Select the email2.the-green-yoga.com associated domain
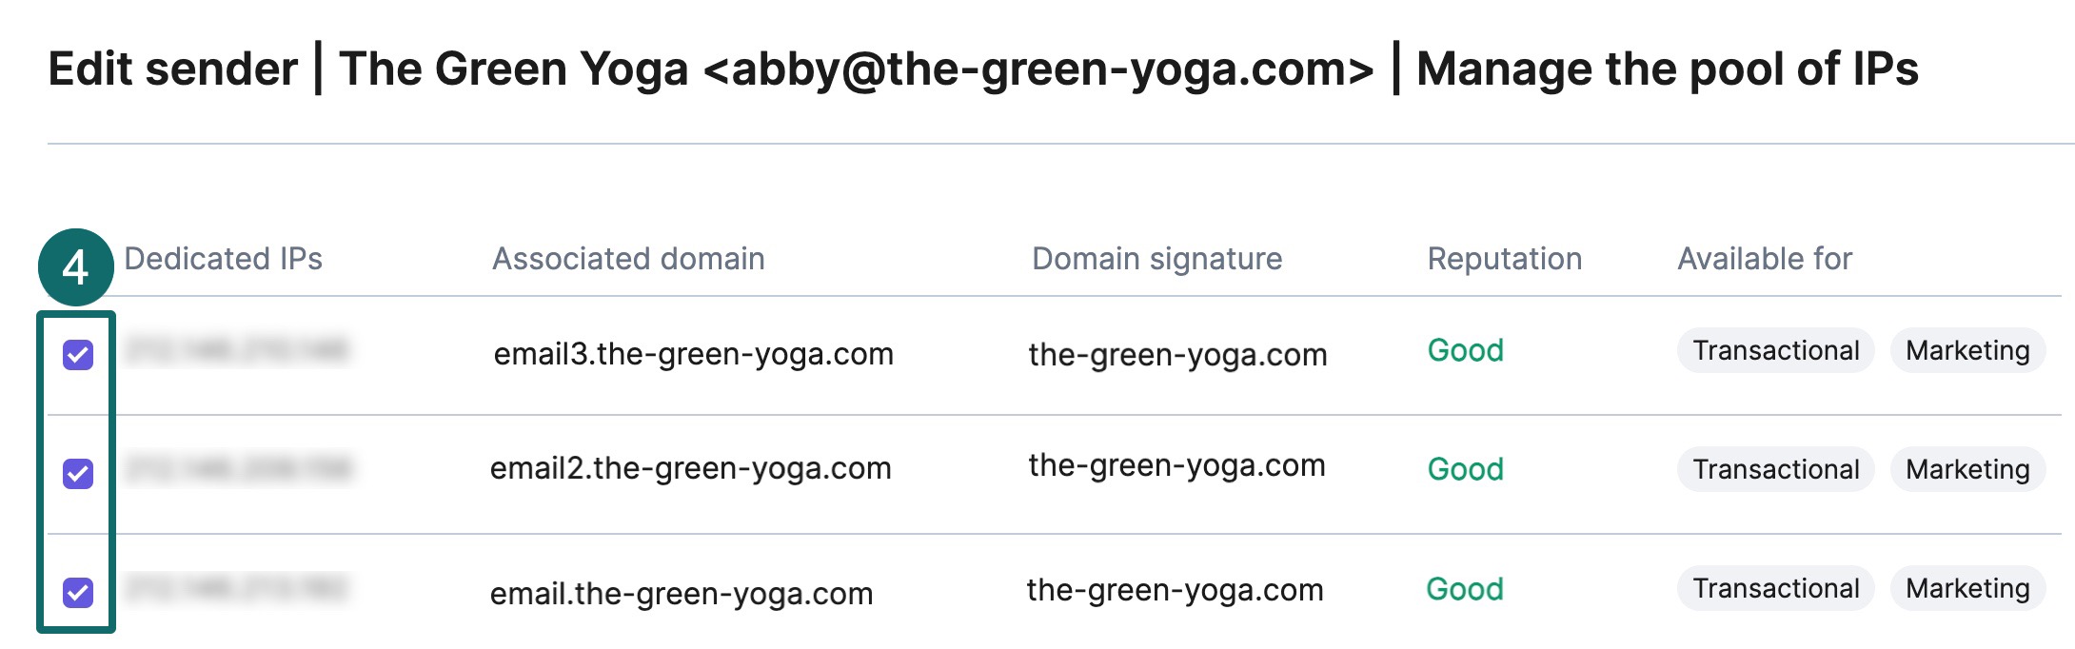 690,468
